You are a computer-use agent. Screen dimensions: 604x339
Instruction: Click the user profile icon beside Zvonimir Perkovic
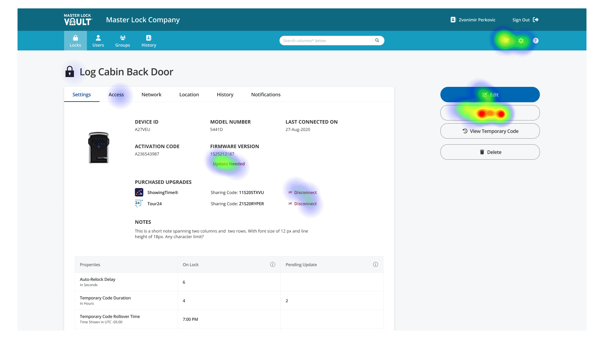tap(453, 20)
